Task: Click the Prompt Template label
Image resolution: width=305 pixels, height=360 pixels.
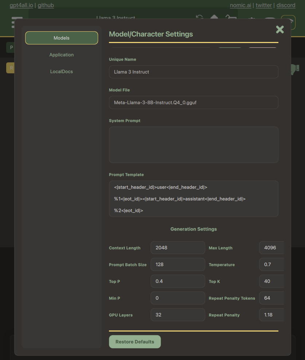Action: [126, 174]
